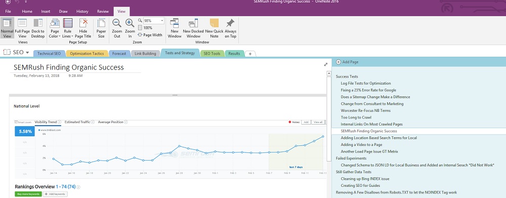Click View all notes button
The width and height of the screenshot is (506, 198).
(x=318, y=122)
